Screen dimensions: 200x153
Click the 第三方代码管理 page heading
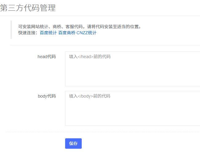tap(28, 8)
